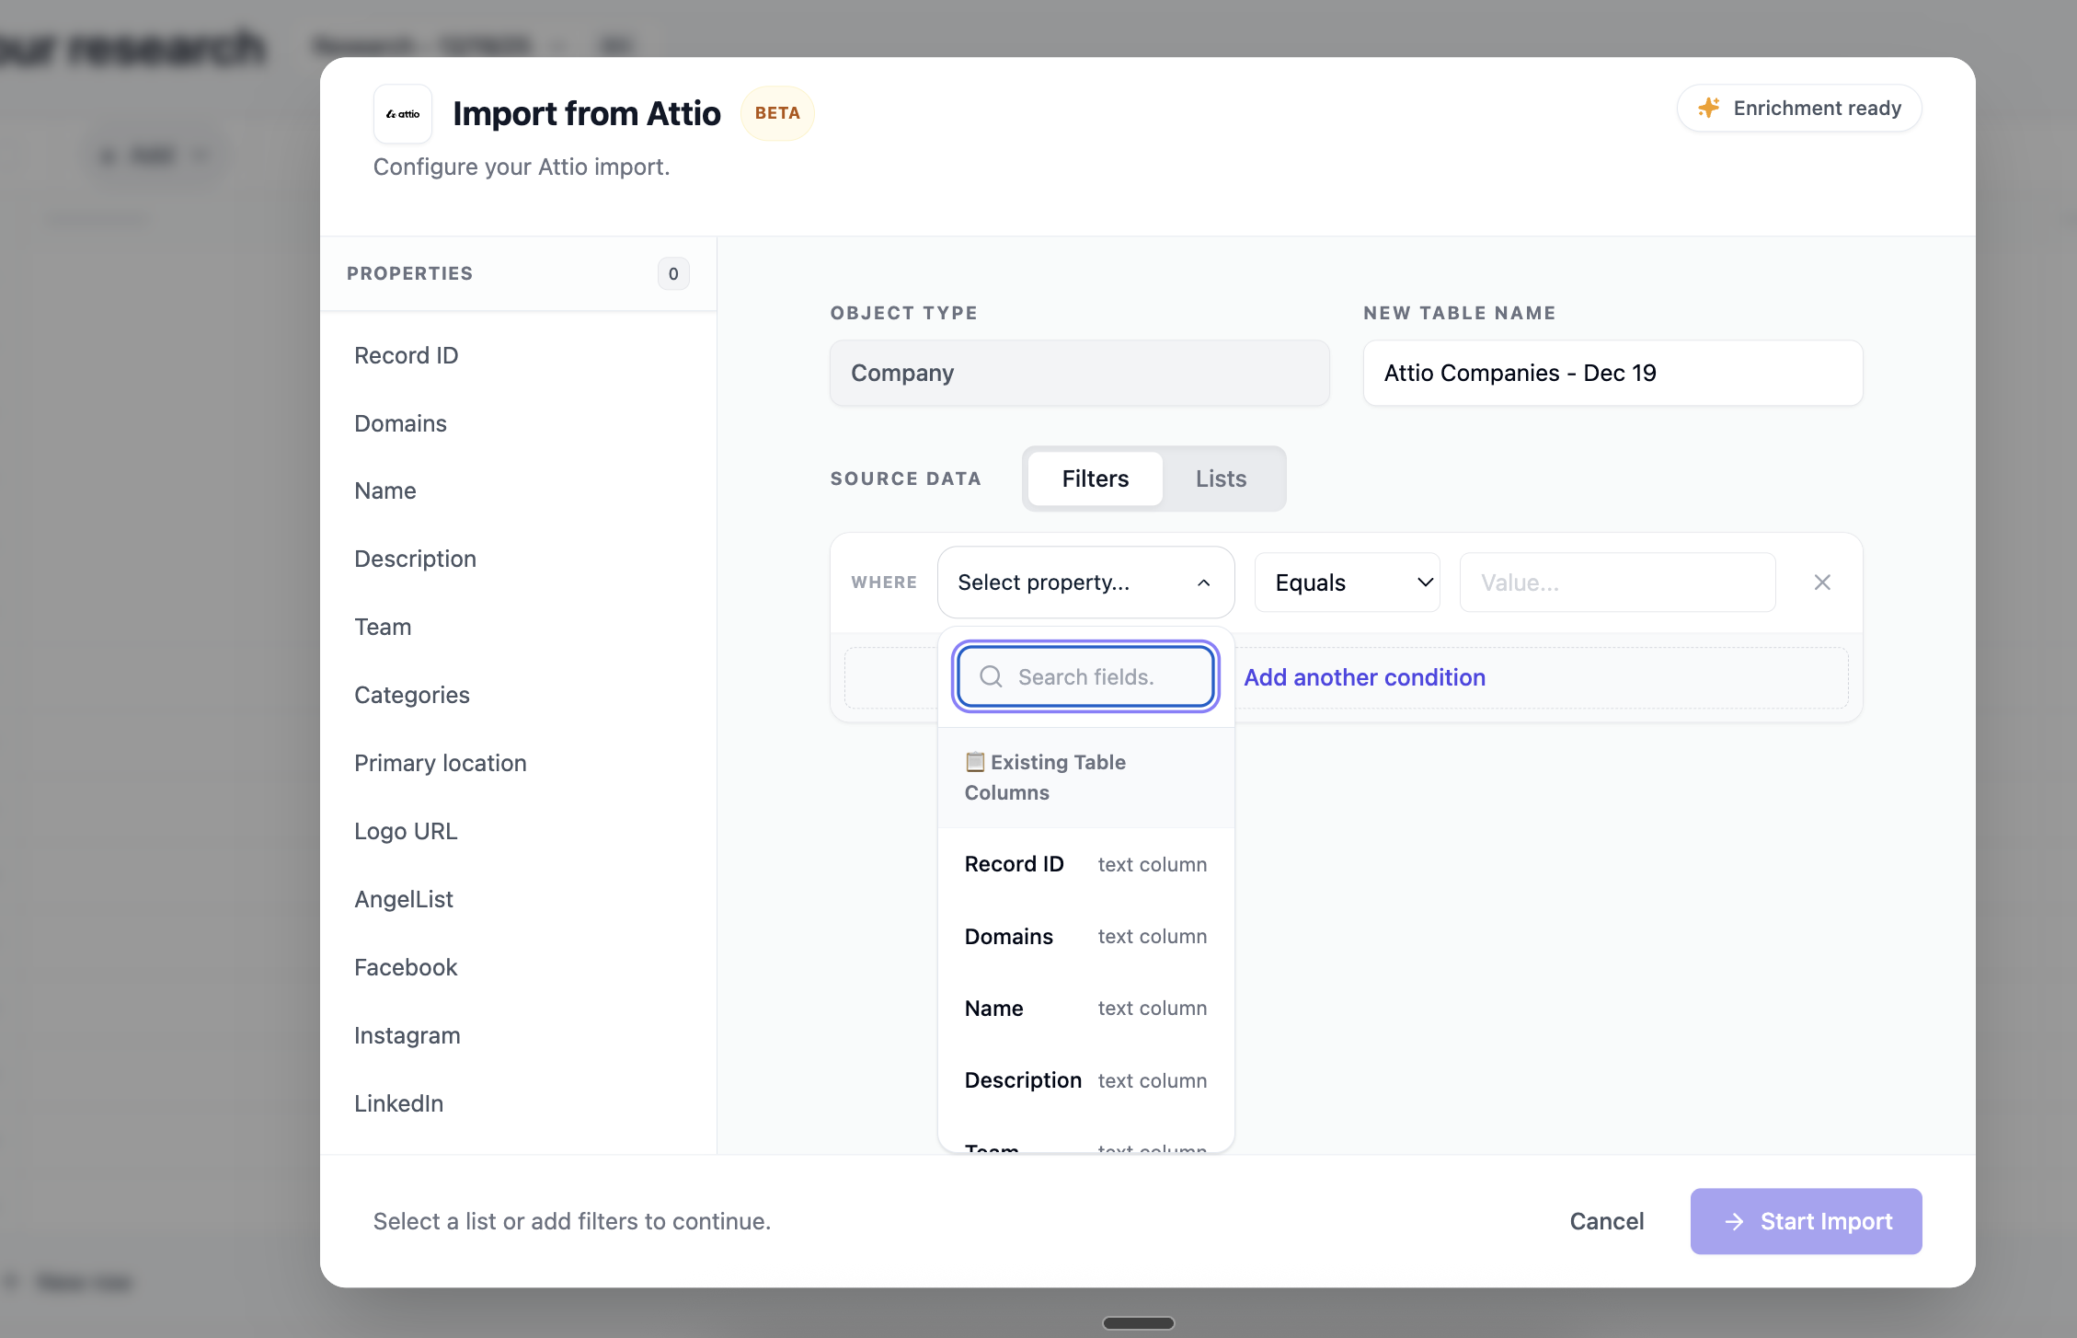Click the Enrichment ready sparkle icon
Screen dimensions: 2077x1338
tap(1708, 108)
